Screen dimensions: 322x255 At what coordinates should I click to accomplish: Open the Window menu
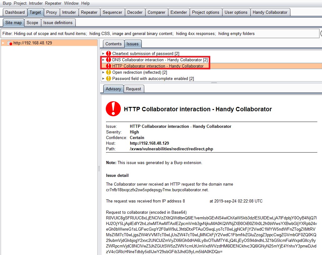71,3
